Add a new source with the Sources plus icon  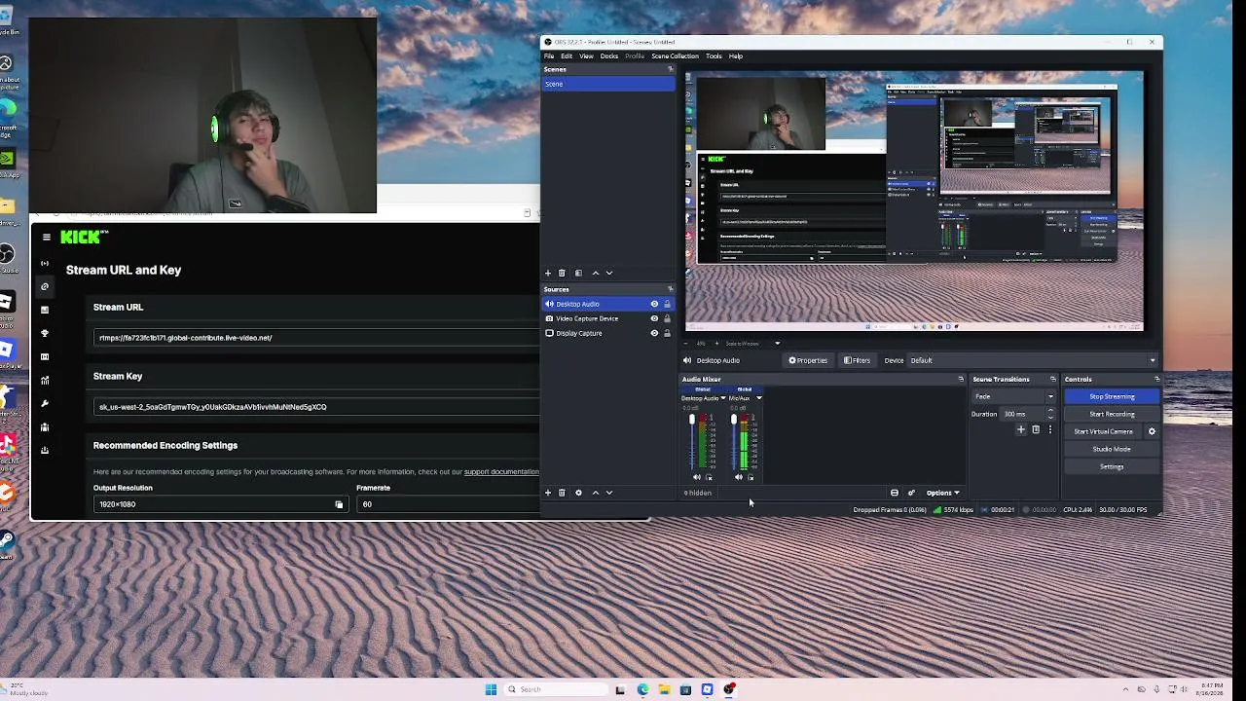click(x=547, y=493)
